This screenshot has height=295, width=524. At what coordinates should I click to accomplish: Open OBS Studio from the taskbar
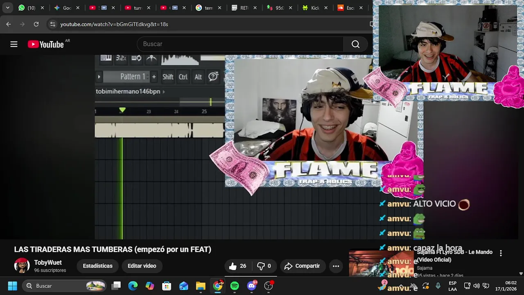click(269, 286)
